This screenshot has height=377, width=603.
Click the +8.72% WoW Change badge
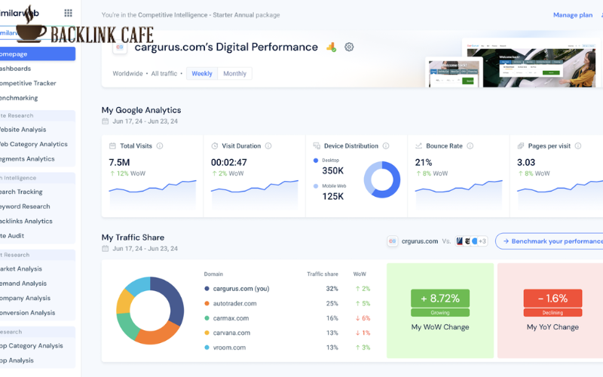(440, 298)
